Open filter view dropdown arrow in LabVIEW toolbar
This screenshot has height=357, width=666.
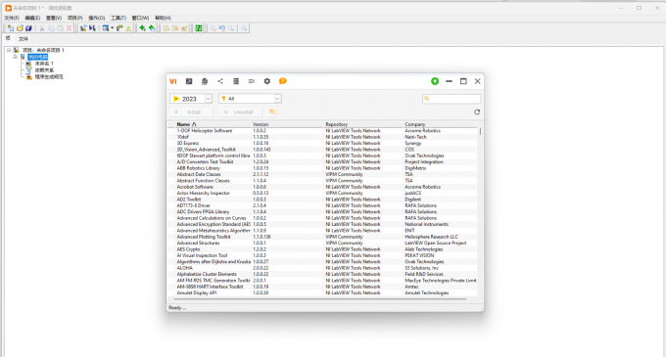(112, 28)
